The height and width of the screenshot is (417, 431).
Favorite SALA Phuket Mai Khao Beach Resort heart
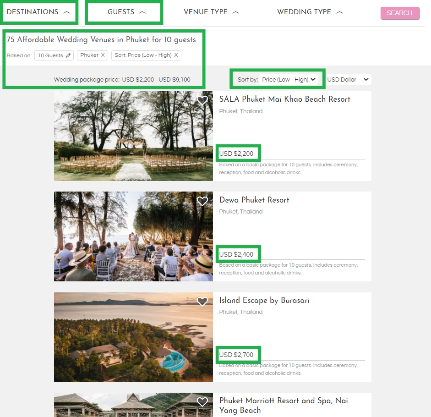coord(202,100)
